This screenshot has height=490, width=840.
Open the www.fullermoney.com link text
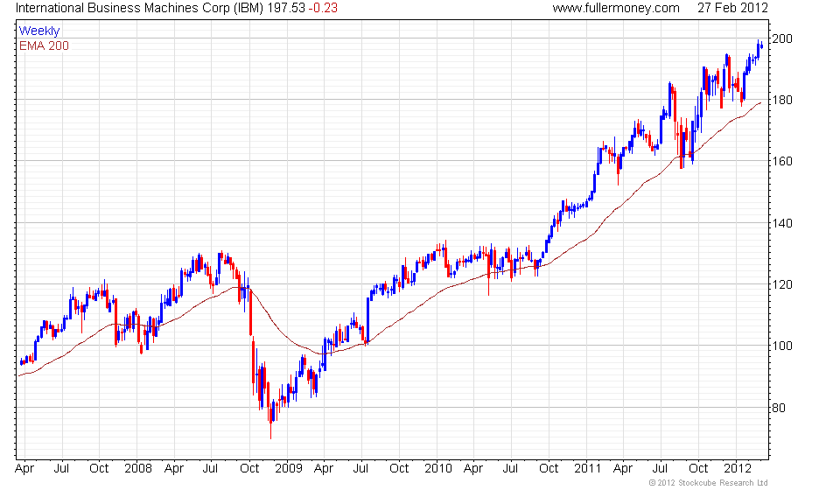pos(616,8)
